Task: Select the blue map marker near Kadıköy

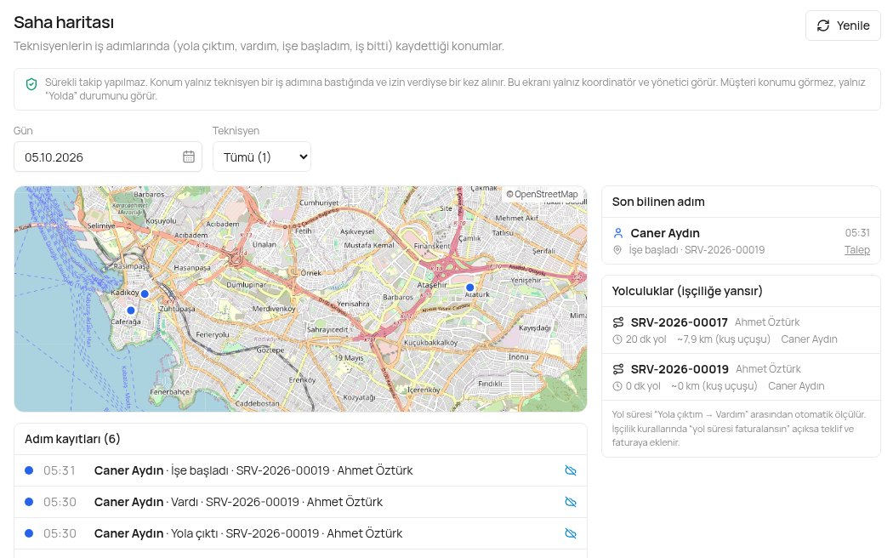Action: coord(145,293)
